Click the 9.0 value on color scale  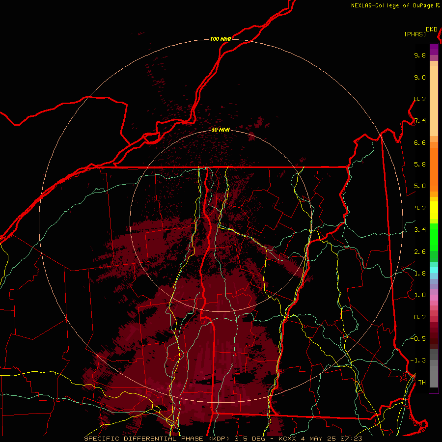[x=420, y=78]
